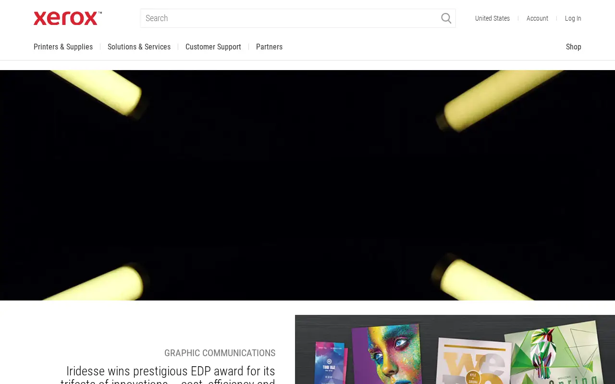Viewport: 615px width, 384px height.
Task: Open Solutions & Services menu
Action: (139, 47)
